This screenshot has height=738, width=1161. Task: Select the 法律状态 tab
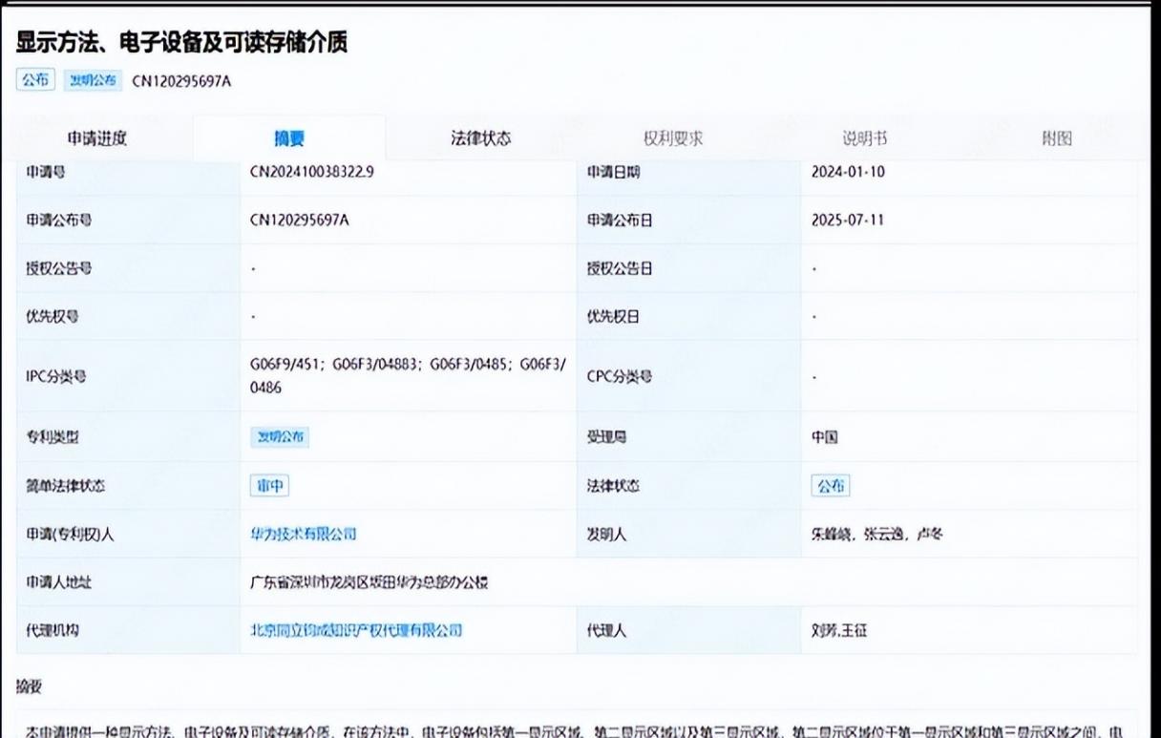pos(481,138)
